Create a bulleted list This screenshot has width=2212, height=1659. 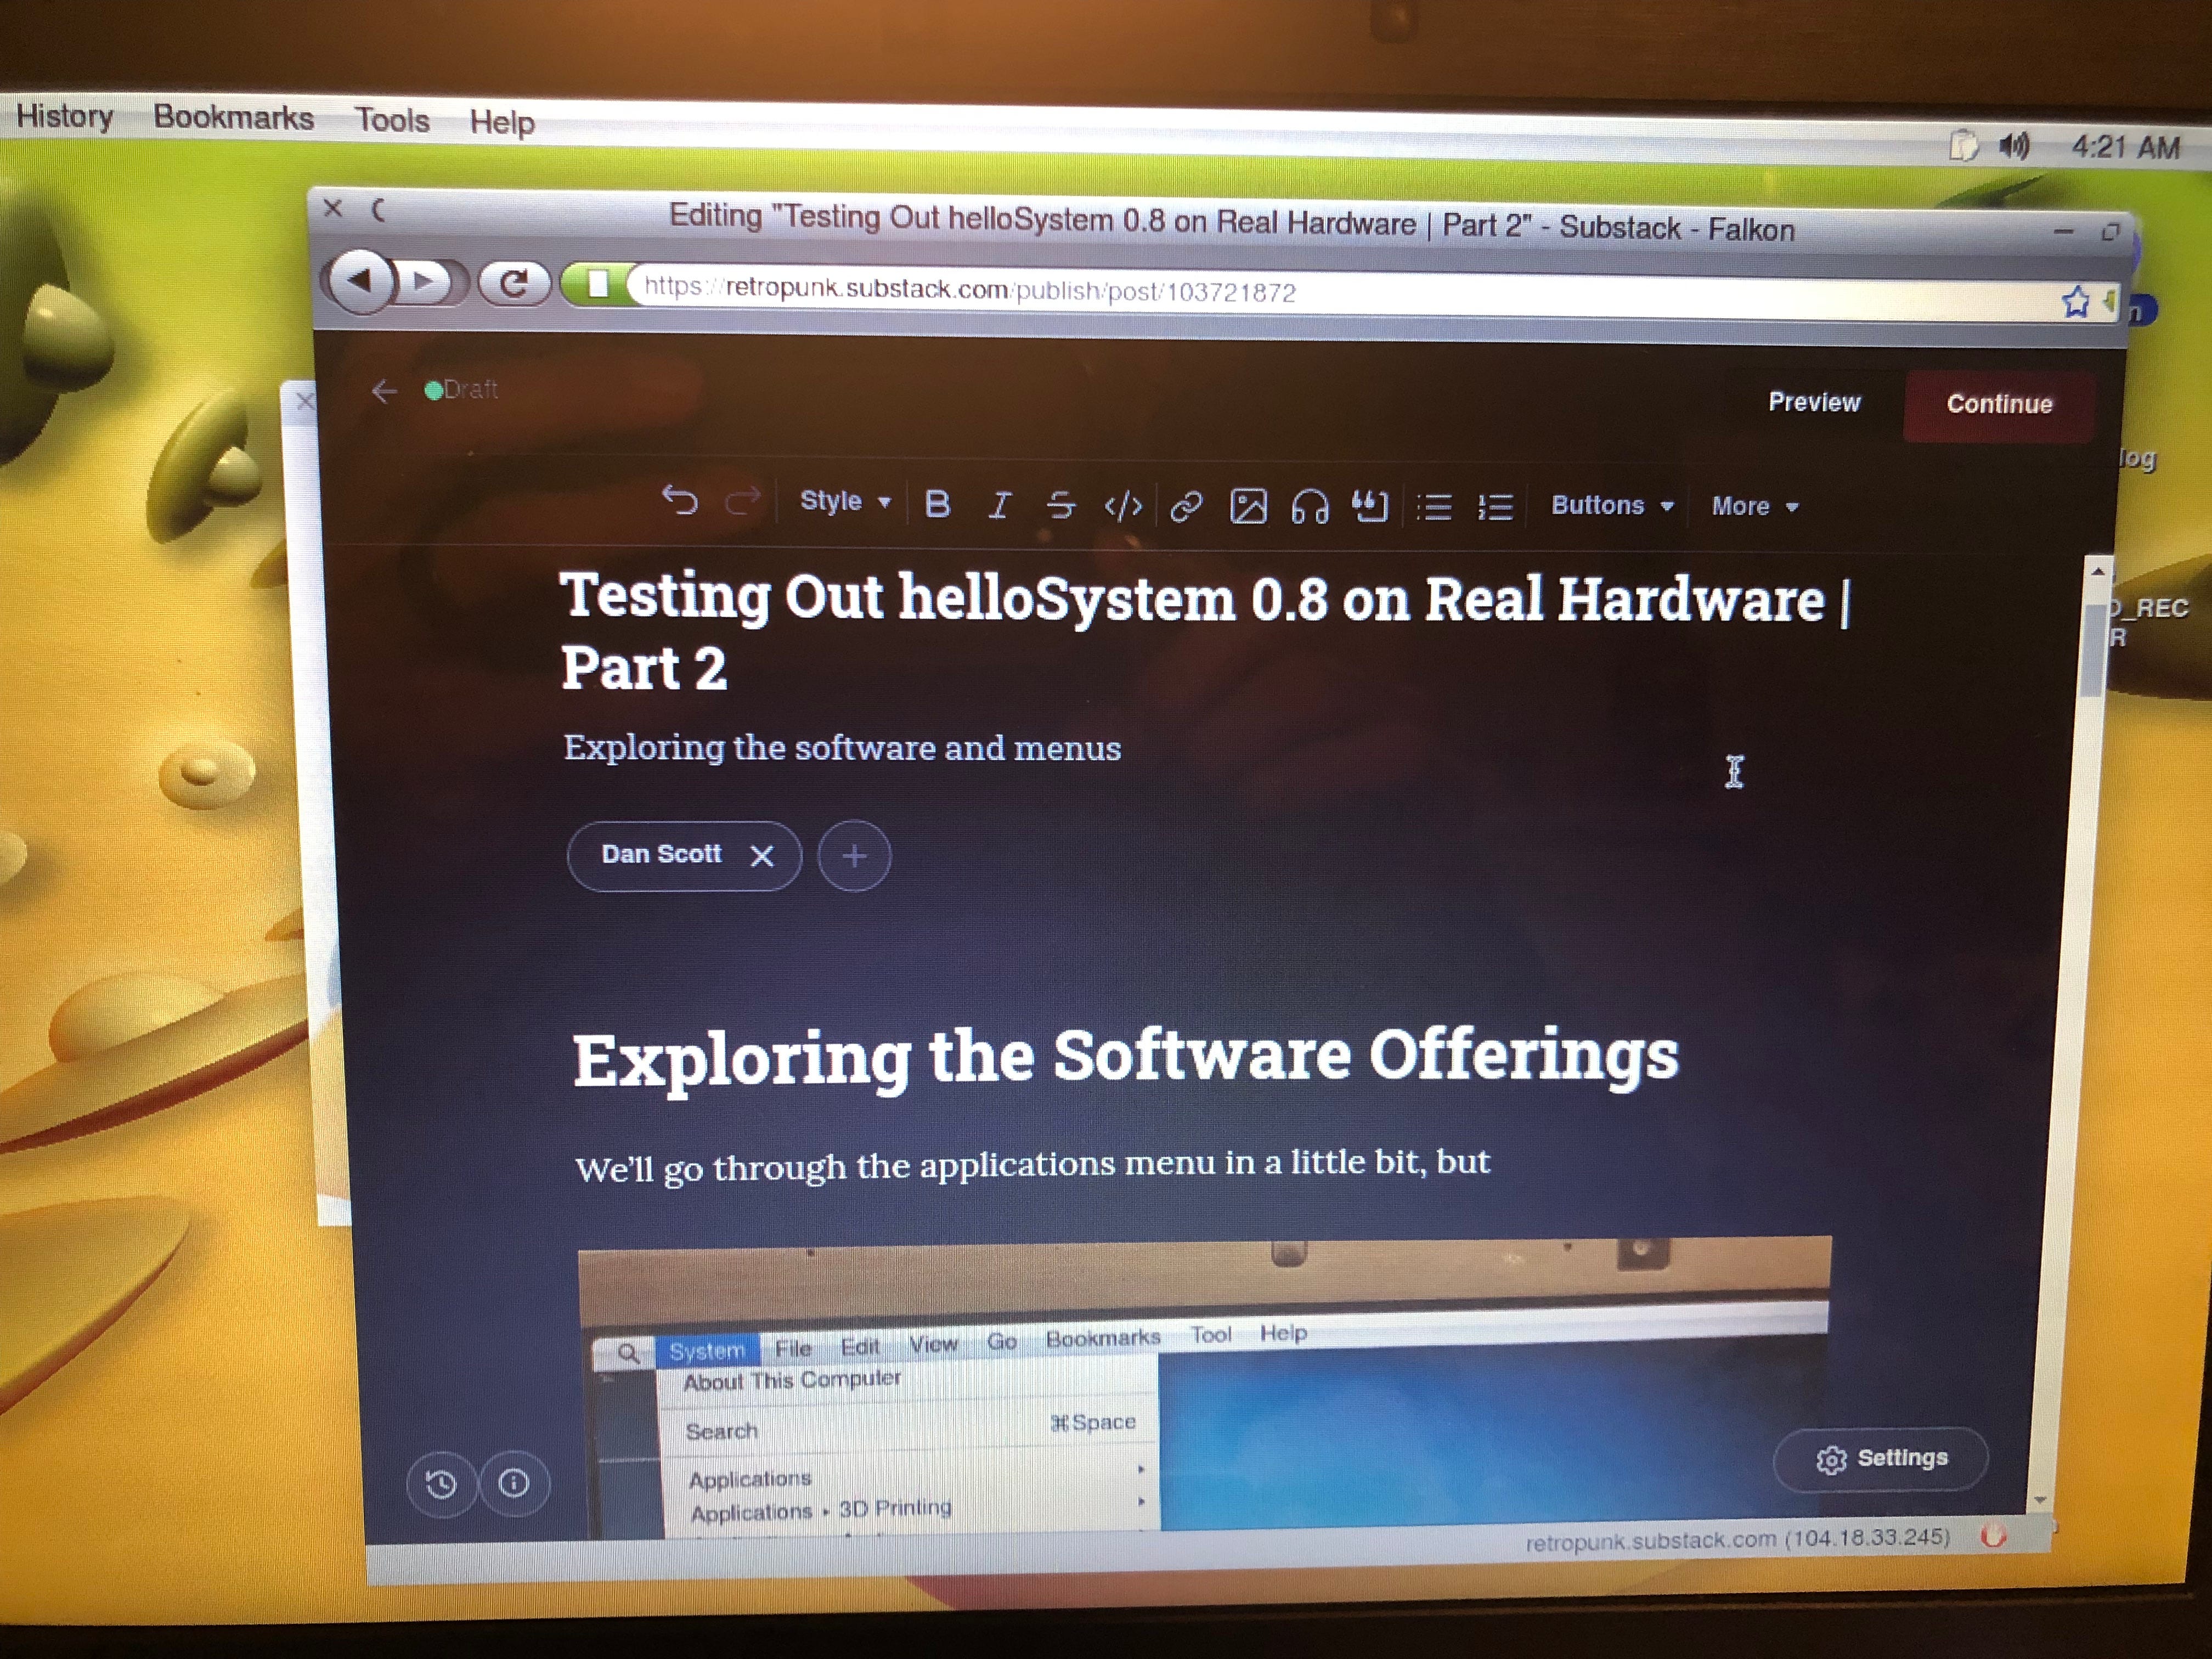pyautogui.click(x=1434, y=508)
